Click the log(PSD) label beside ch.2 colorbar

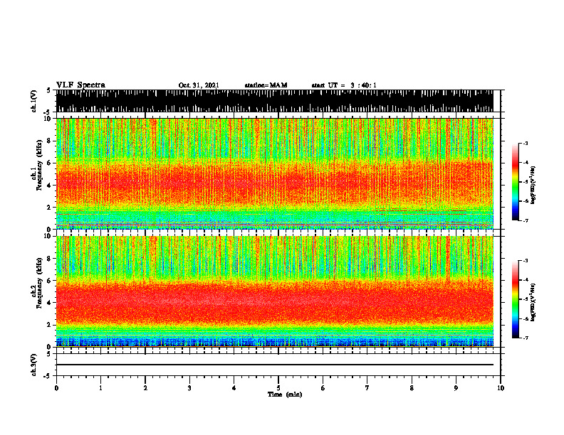pos(533,302)
